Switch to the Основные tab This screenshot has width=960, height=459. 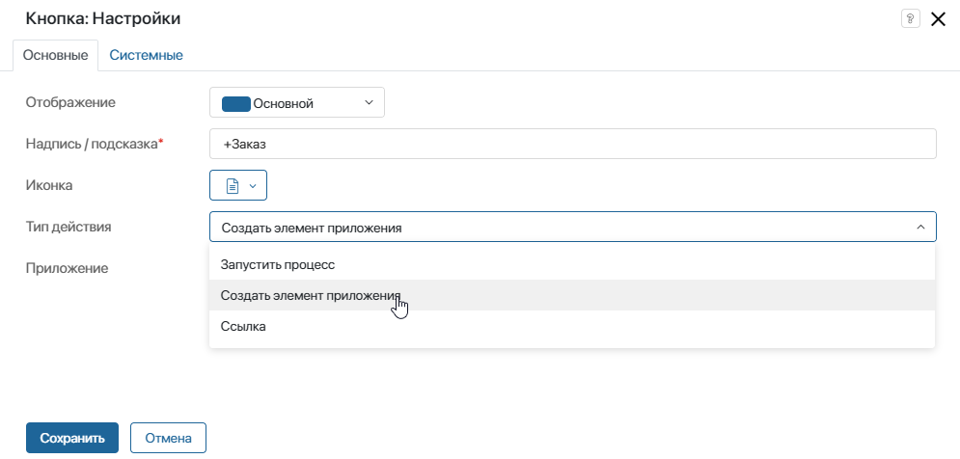(x=55, y=56)
